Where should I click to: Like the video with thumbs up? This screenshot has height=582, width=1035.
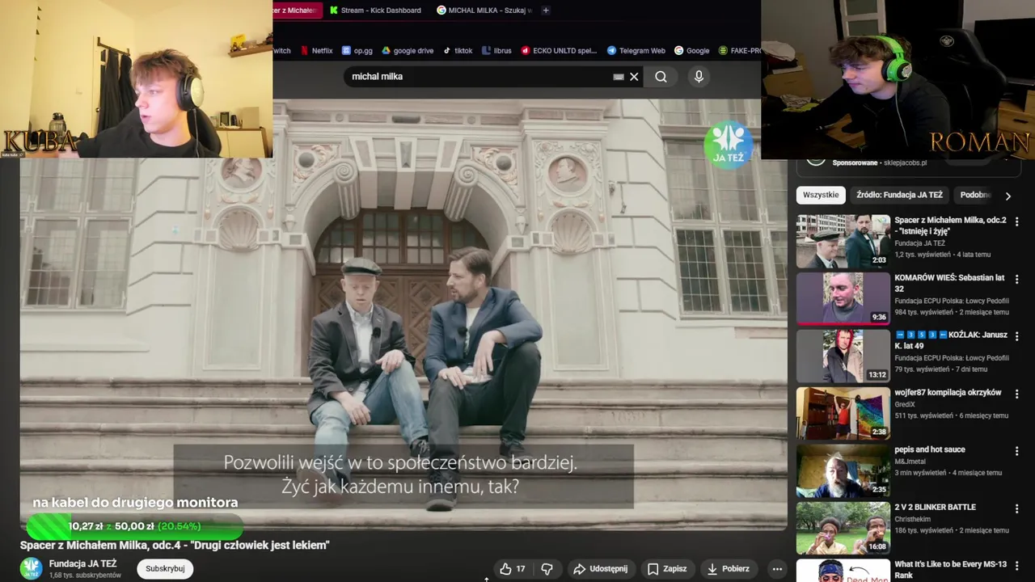[x=512, y=569]
